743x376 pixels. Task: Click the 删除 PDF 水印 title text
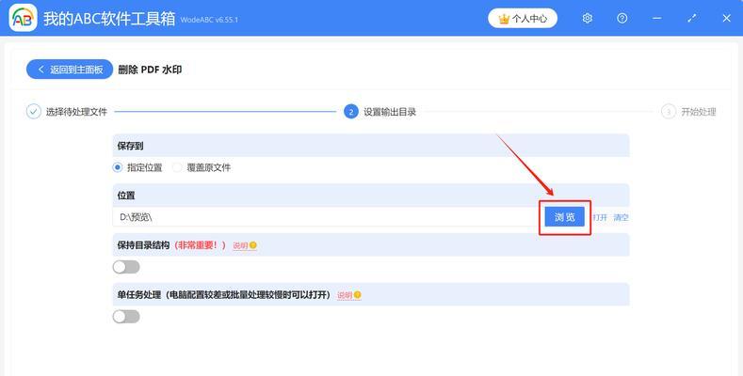(150, 70)
